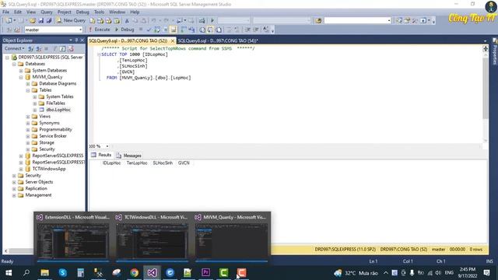Collapse the Databases tree node
Image resolution: width=498 pixels, height=280 pixels.
(x=14, y=64)
